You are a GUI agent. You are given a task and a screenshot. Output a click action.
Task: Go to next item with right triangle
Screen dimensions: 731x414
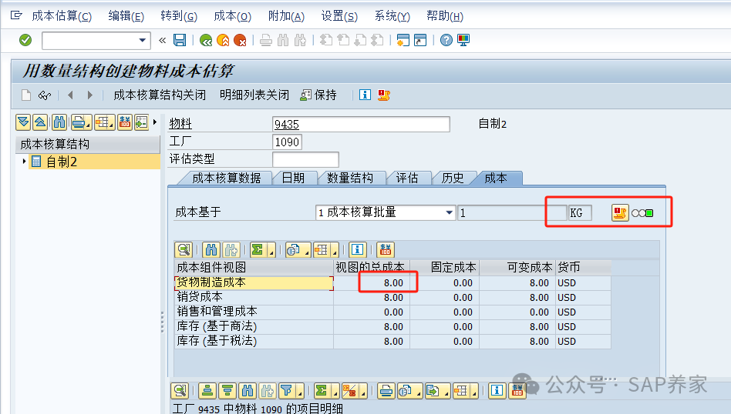pos(89,95)
